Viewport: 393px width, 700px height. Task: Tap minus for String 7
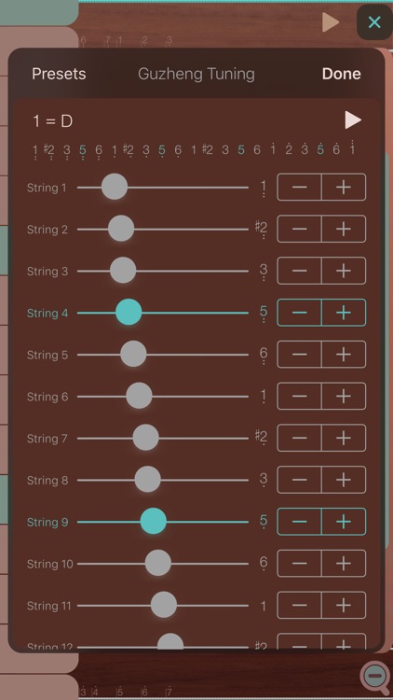[x=300, y=438]
